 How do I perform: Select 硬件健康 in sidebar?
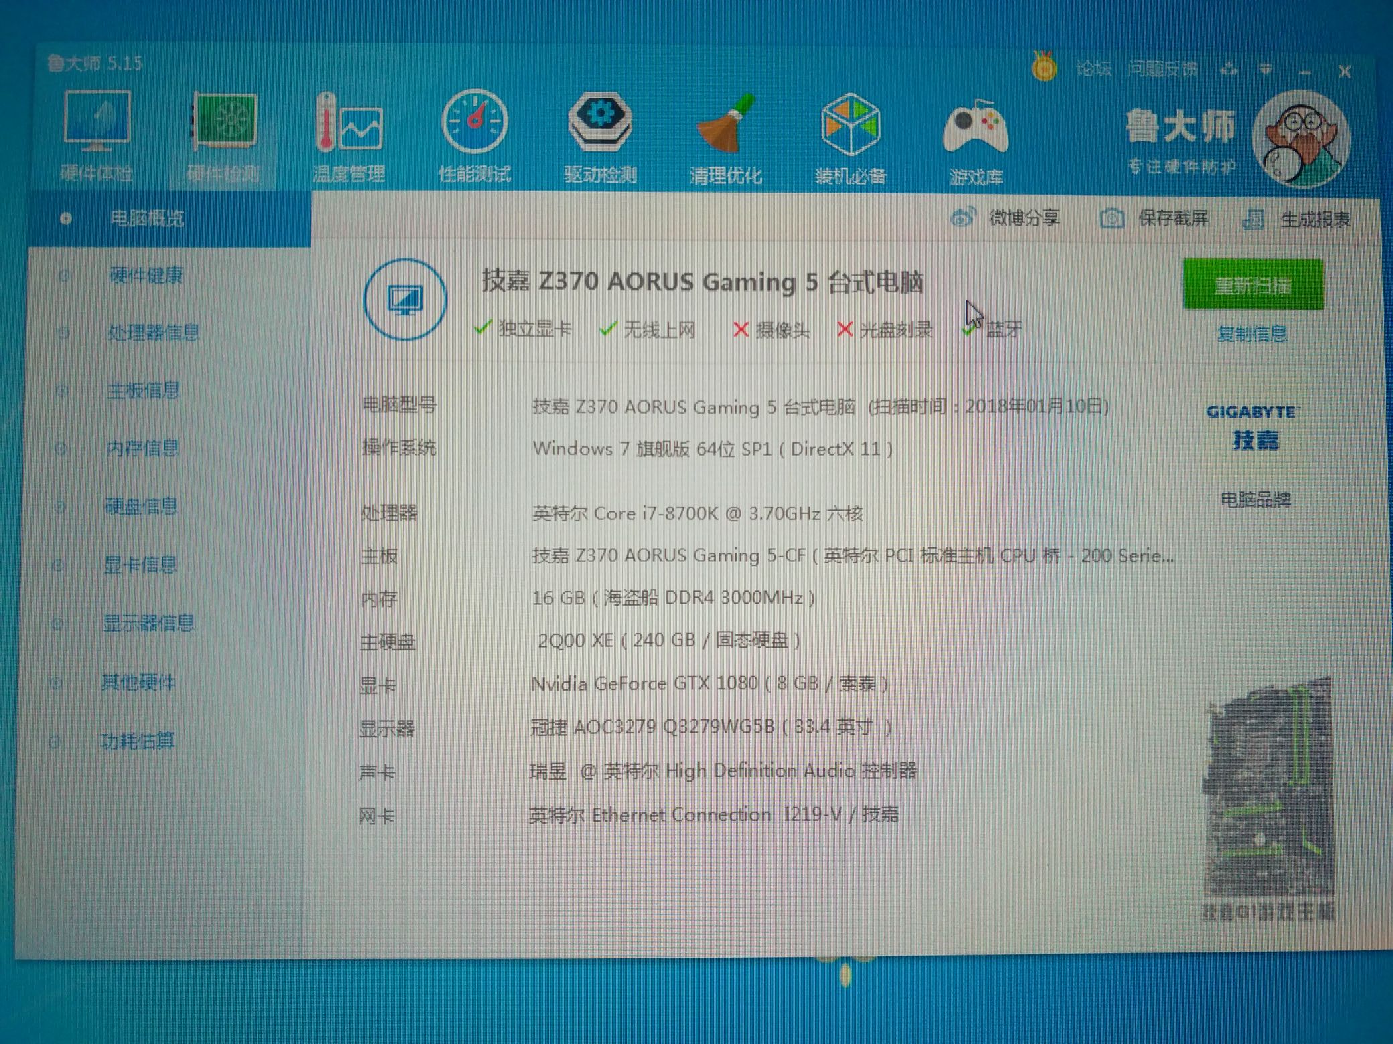(146, 275)
